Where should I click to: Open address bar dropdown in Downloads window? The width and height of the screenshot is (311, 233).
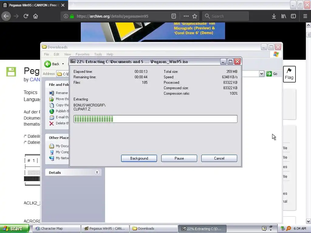tap(261, 74)
